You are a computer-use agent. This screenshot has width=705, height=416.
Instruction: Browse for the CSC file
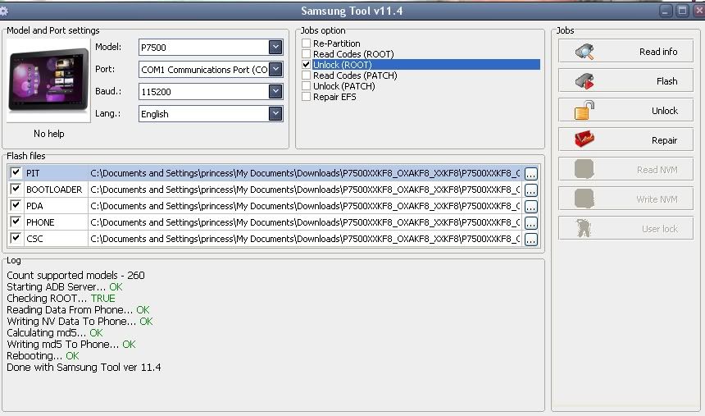[x=531, y=240]
